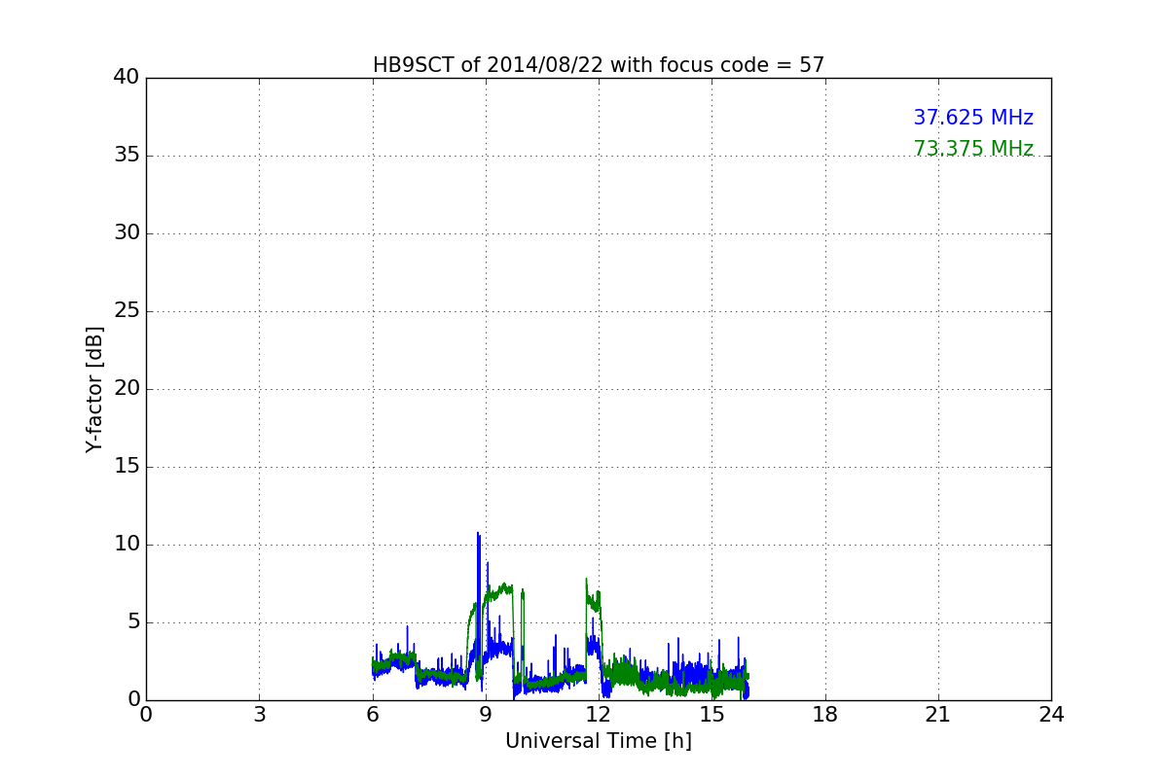Viewport: 1168px width, 778px height.
Task: Click the x-axis tick label 18
Action: [825, 715]
